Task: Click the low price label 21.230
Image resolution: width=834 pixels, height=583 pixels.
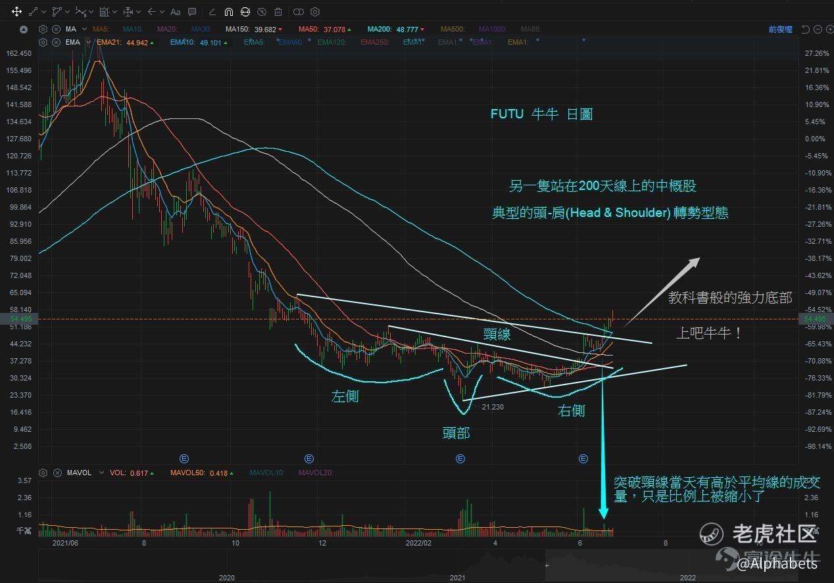Action: 493,407
